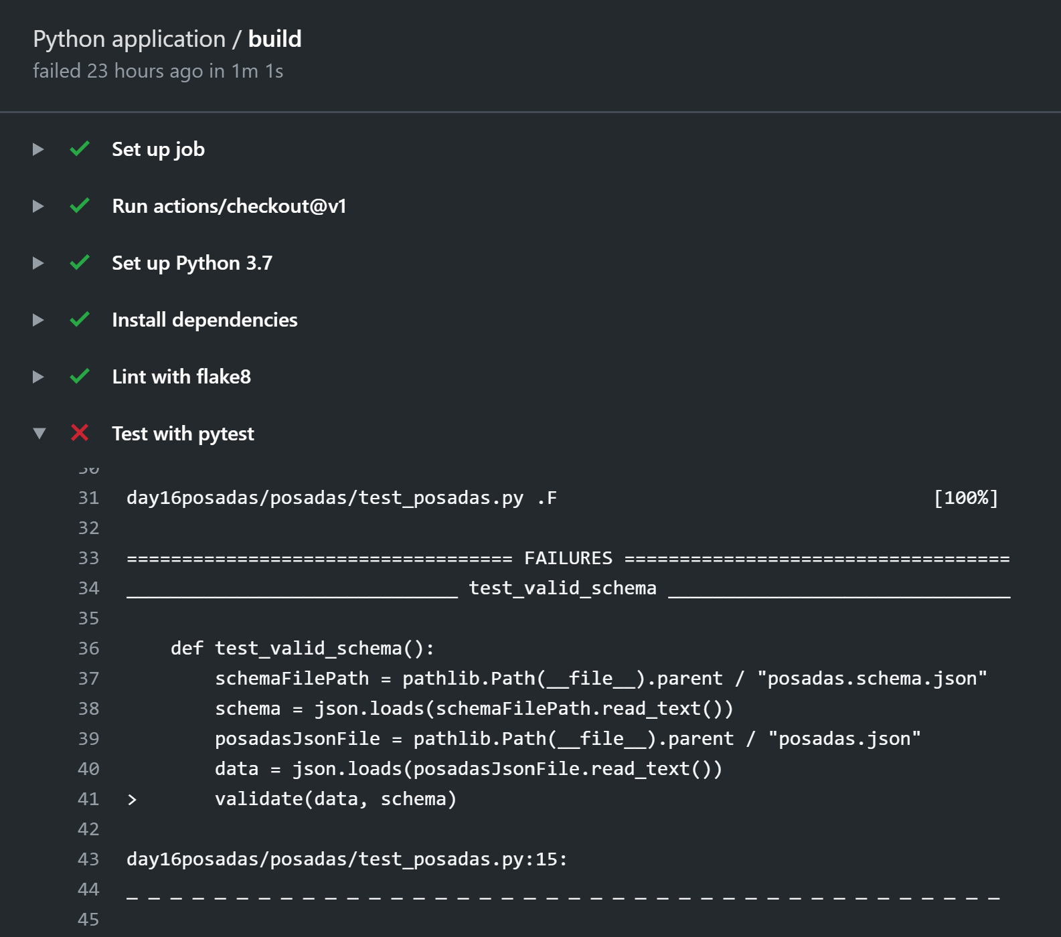Expand the Lint with flake8 step arrow
Image resolution: width=1061 pixels, height=937 pixels.
coord(38,376)
